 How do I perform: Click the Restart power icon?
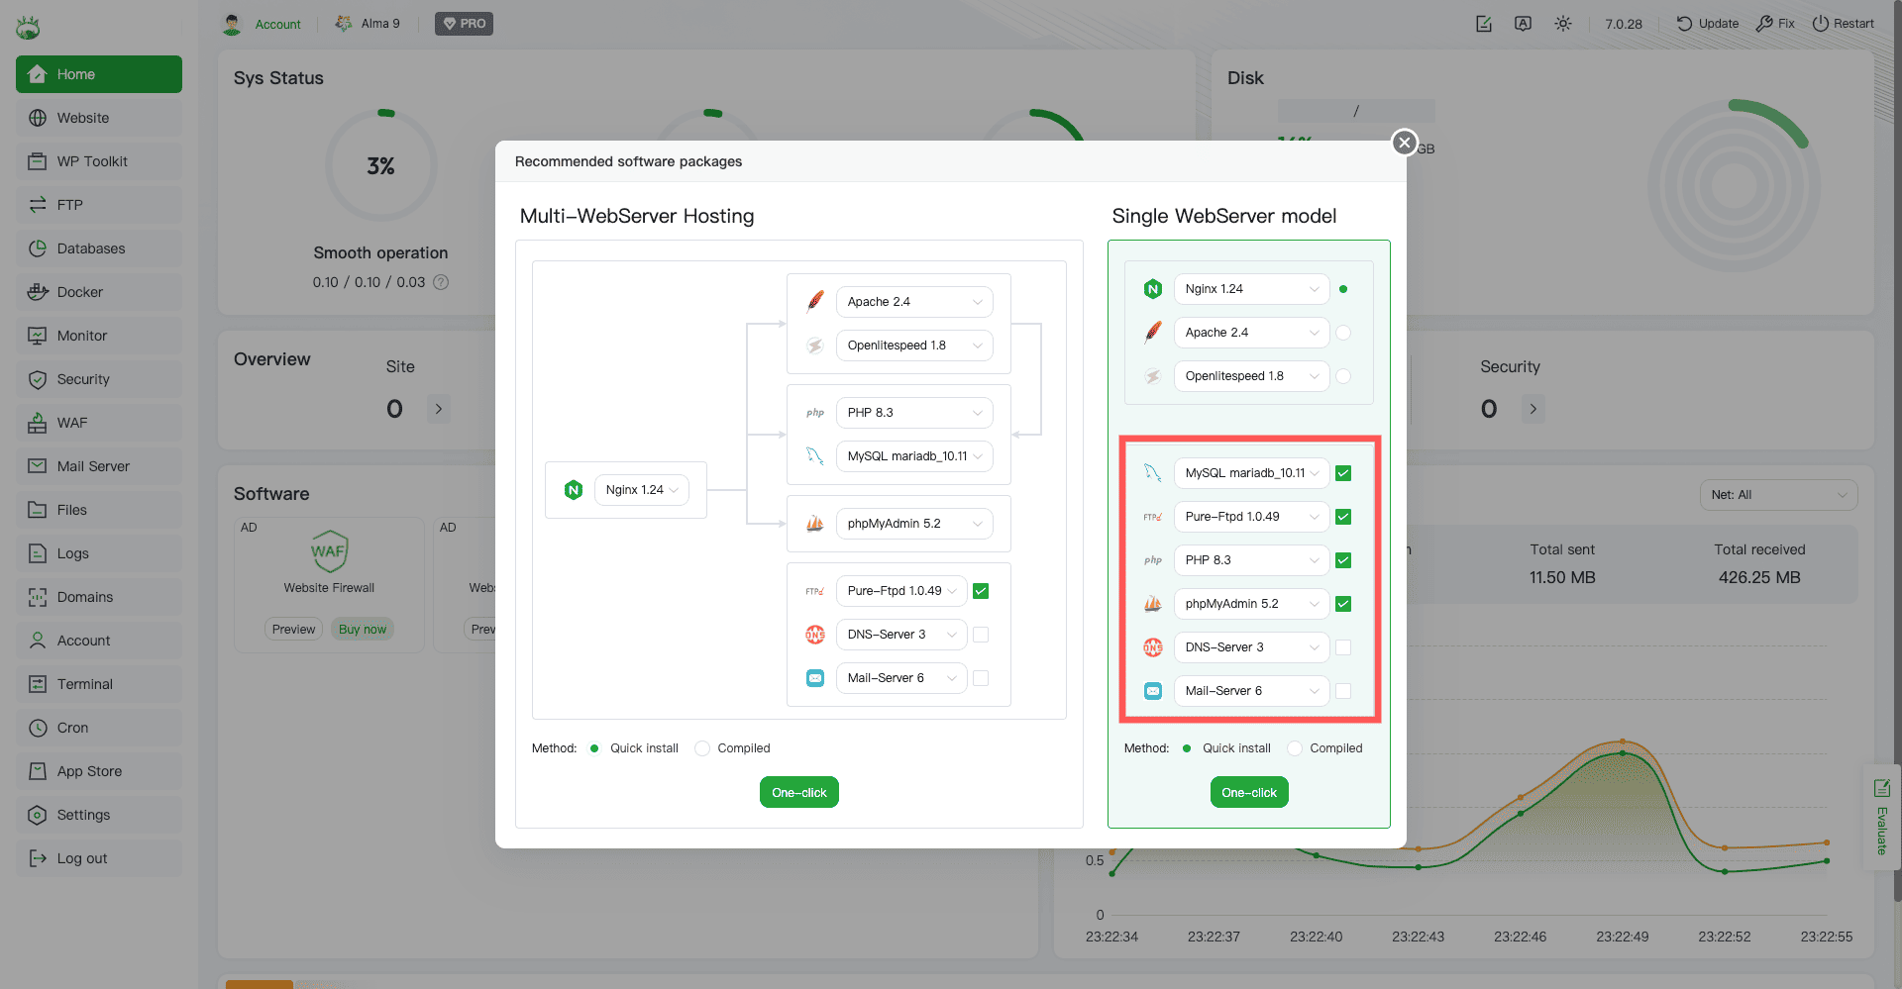(1820, 24)
